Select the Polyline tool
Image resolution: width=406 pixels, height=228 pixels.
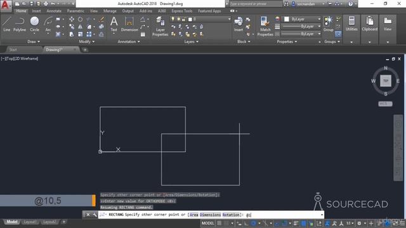pos(20,24)
